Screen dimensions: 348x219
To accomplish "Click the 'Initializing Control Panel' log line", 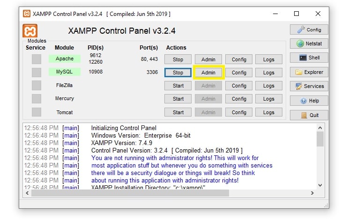I will 124,128.
